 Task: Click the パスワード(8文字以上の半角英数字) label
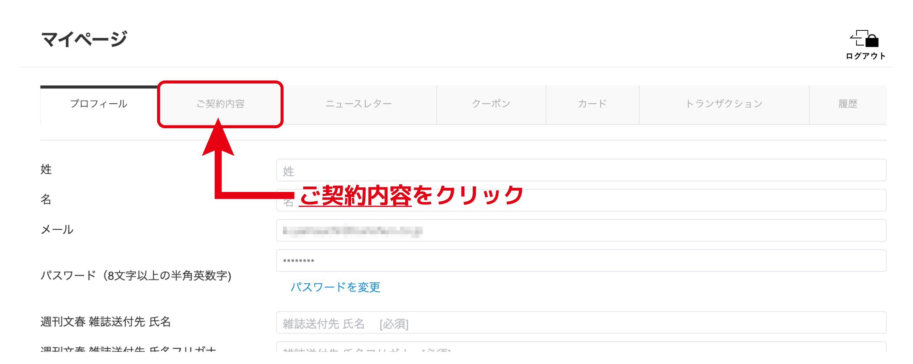(x=136, y=276)
